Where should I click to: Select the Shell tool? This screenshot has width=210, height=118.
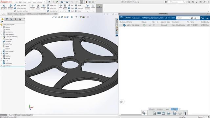71,11
